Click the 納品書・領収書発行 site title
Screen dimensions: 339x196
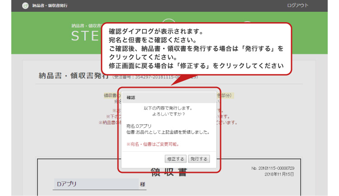click(49, 6)
